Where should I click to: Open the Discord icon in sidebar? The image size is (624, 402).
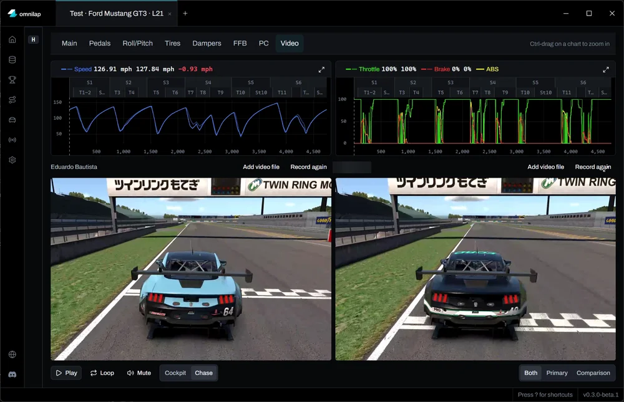coord(12,375)
